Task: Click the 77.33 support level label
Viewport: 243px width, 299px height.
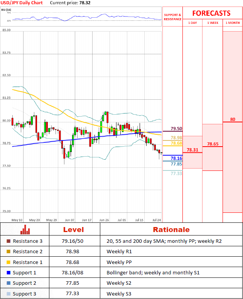Action: tap(176, 174)
